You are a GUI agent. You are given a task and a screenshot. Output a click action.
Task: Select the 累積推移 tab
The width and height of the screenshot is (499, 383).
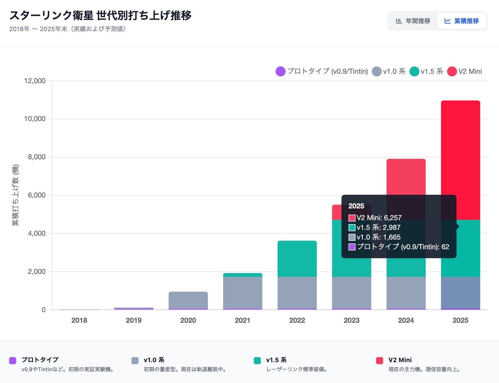pyautogui.click(x=462, y=21)
